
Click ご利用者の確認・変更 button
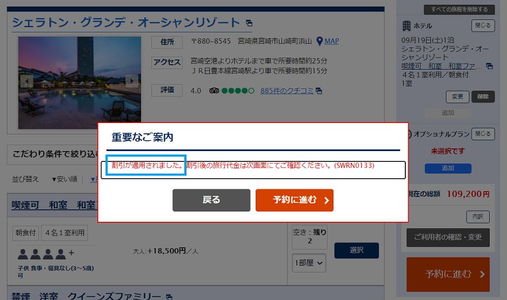click(x=448, y=237)
